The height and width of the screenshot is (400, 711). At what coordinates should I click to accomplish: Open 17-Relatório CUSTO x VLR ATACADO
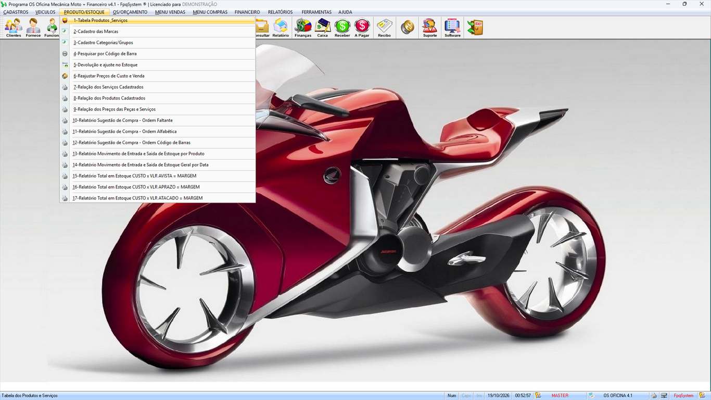point(158,198)
